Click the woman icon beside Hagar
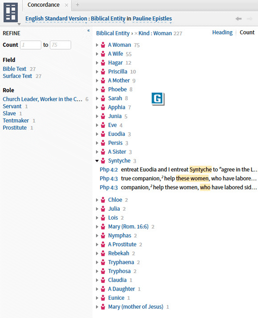258x318 pixels. (103, 63)
